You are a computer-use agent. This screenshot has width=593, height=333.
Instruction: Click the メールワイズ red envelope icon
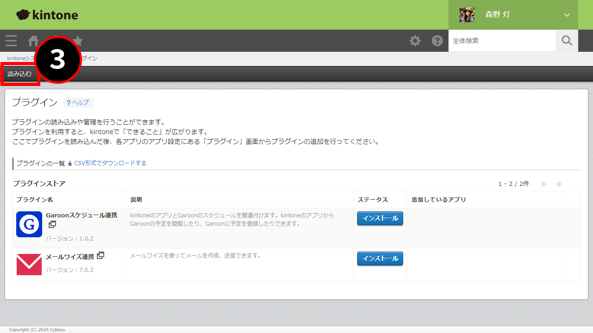tap(29, 265)
